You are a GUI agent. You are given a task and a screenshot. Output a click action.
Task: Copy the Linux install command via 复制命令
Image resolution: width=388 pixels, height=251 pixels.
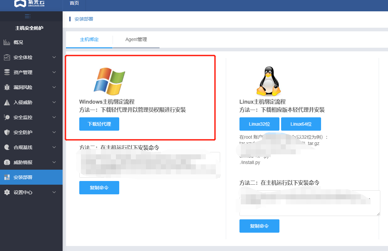(x=259, y=226)
